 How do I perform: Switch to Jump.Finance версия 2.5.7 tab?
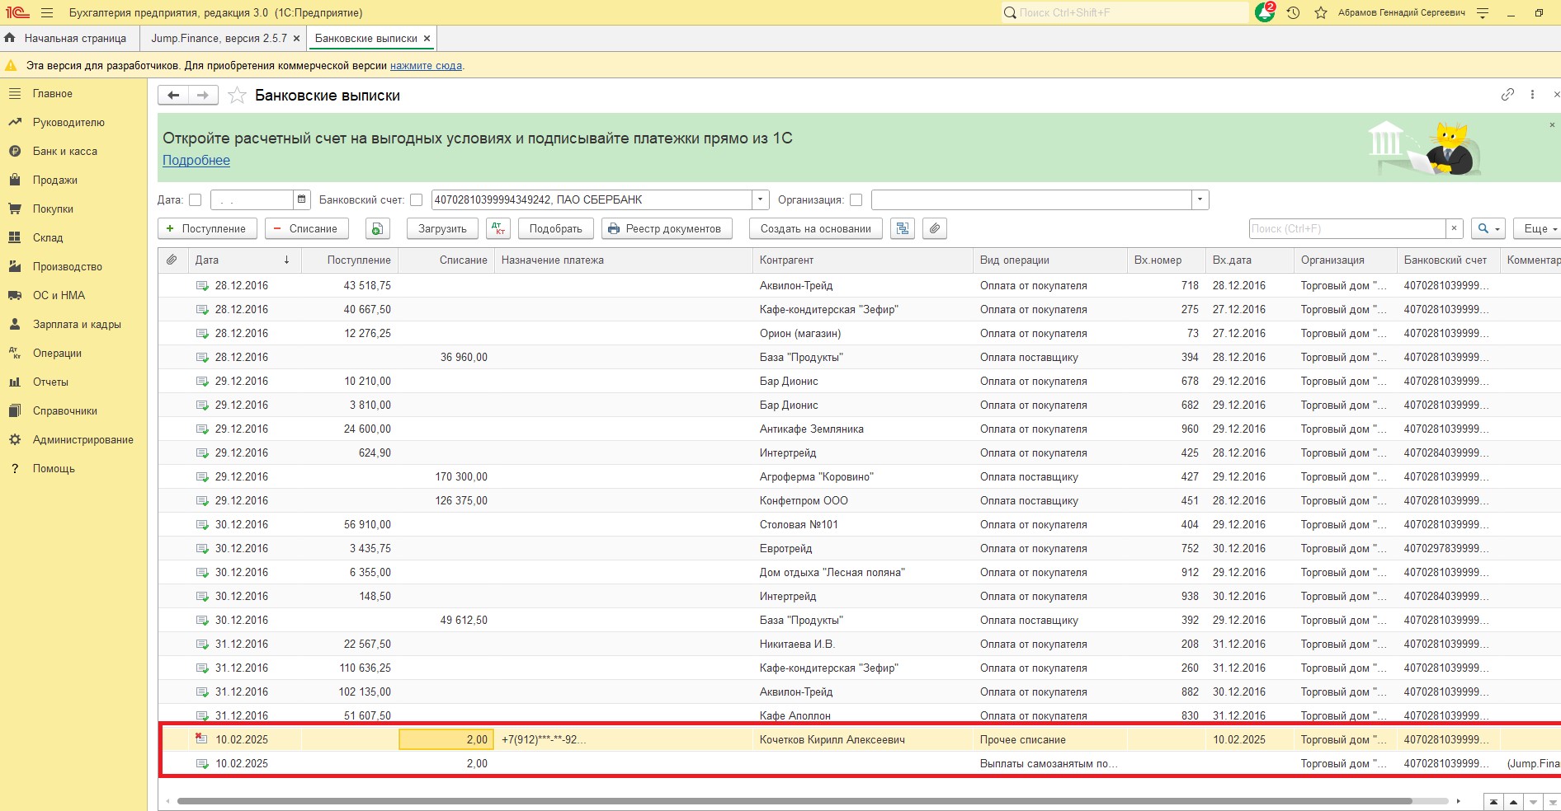coord(219,38)
